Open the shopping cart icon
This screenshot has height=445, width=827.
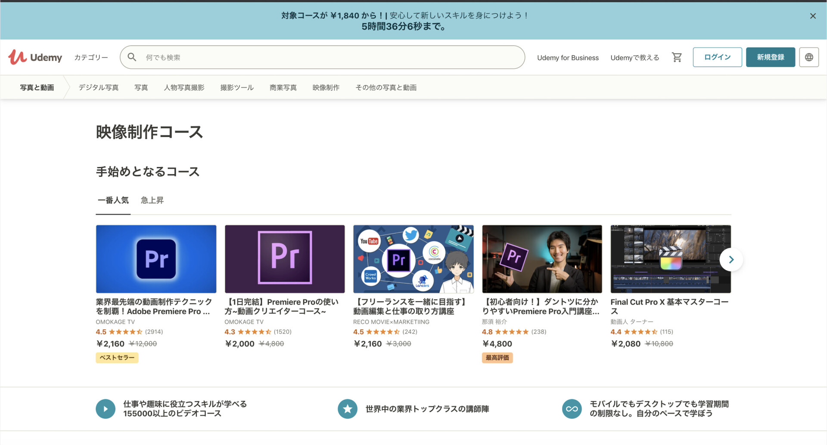(x=677, y=57)
